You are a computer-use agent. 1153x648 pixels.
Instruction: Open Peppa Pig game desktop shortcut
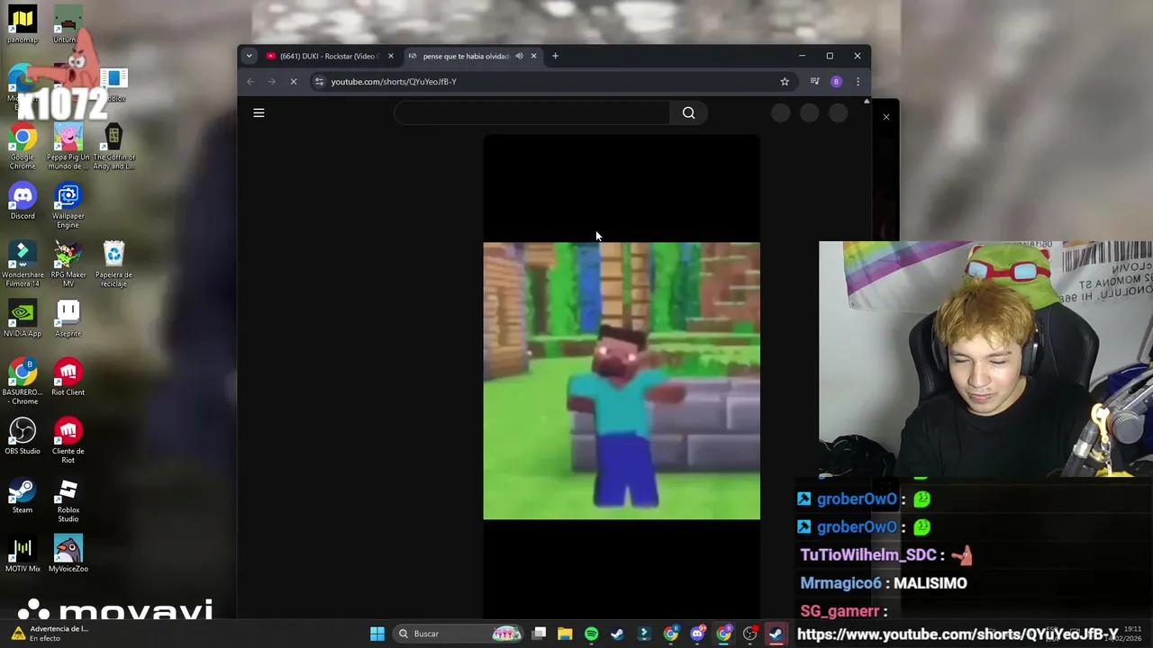tap(68, 148)
